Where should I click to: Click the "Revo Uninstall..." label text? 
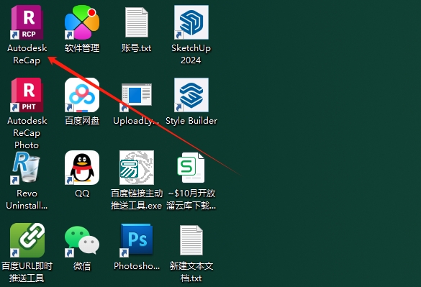(x=27, y=199)
